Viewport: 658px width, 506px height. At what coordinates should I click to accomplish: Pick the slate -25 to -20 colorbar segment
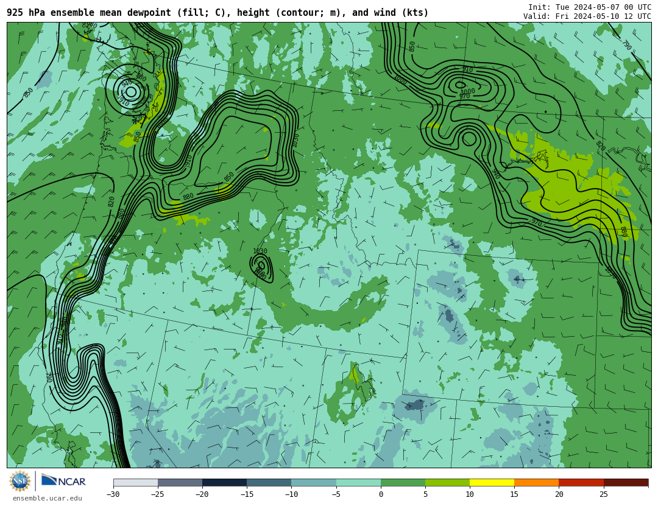[180, 482]
